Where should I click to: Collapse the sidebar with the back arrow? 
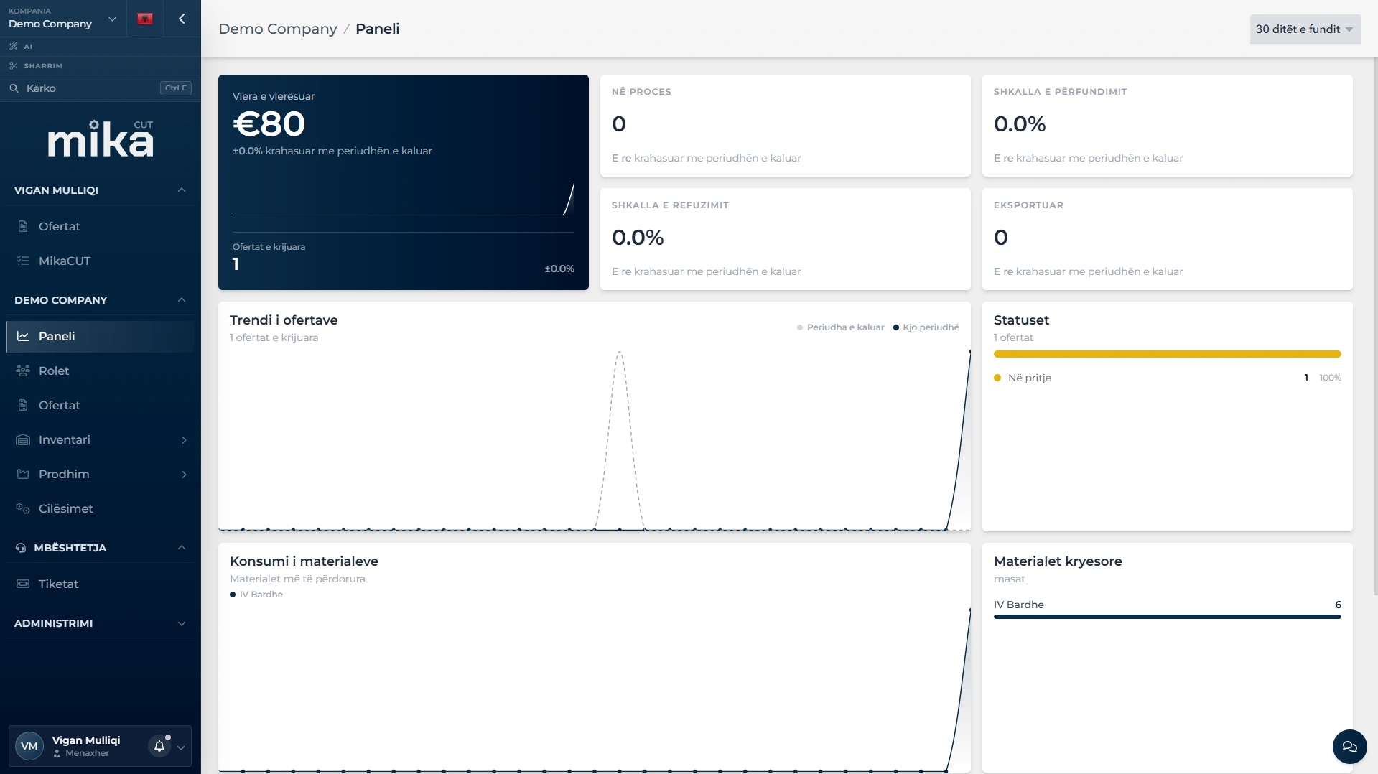182,19
